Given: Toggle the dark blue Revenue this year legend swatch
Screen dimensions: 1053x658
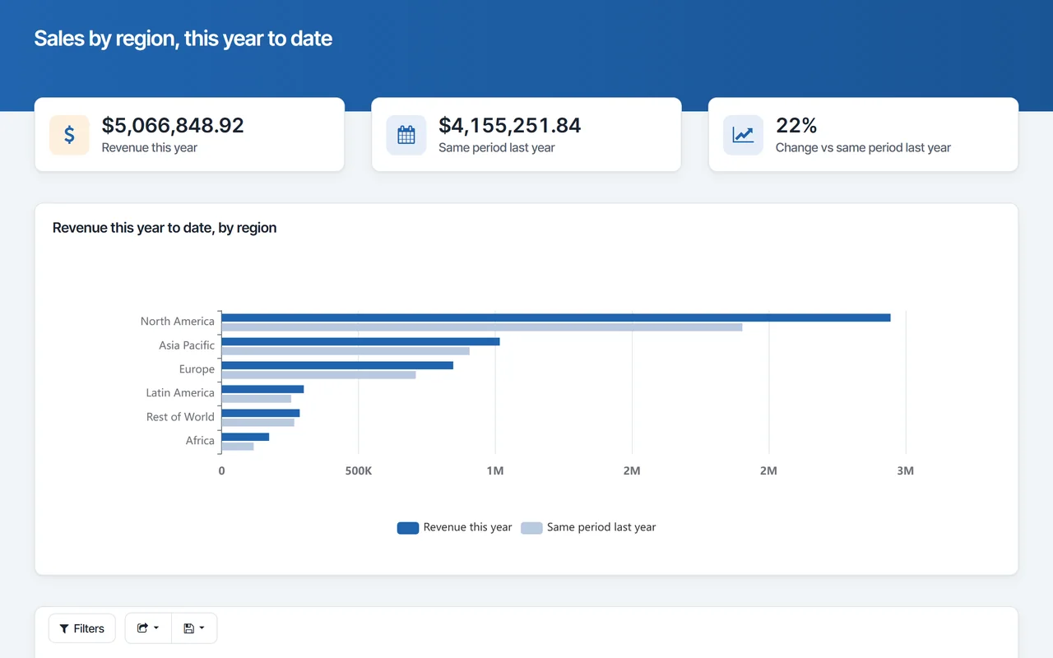Looking at the screenshot, I should tap(408, 528).
